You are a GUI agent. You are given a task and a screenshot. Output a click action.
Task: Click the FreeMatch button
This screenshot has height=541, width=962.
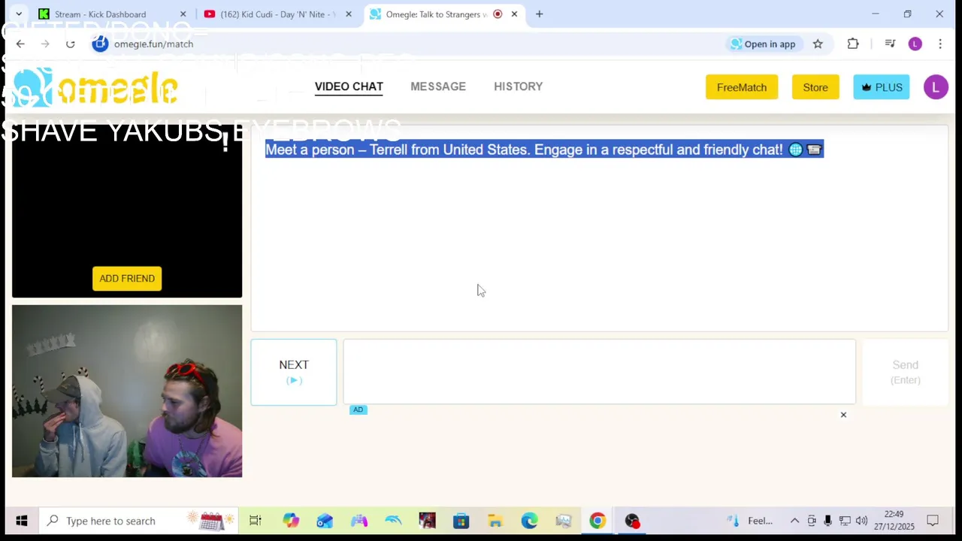742,87
